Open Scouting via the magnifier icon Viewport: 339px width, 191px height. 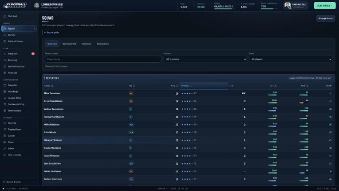click(5, 60)
